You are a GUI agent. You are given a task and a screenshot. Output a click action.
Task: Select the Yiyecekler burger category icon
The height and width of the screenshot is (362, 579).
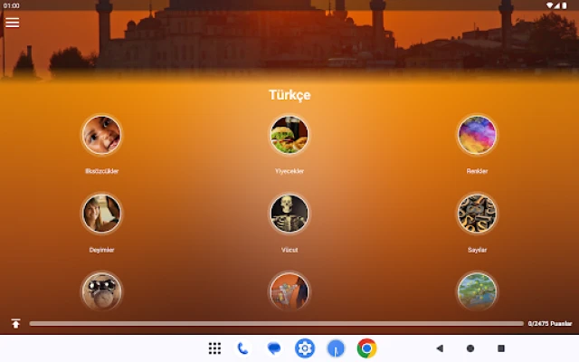(289, 135)
